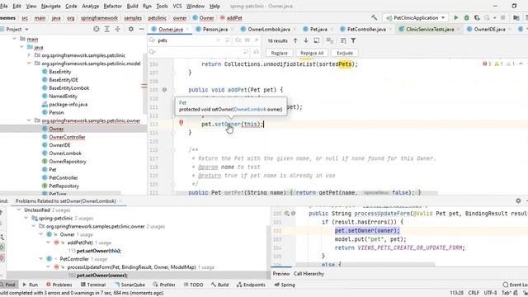528x297 pixels.
Task: Expand the org.springframework.samples.petclinic package
Action: (x=29, y=55)
